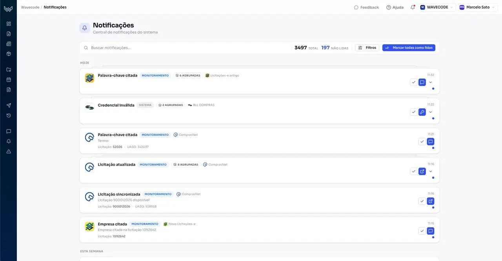502x261 pixels.
Task: Click Licitação number 52026
Action: (117, 147)
